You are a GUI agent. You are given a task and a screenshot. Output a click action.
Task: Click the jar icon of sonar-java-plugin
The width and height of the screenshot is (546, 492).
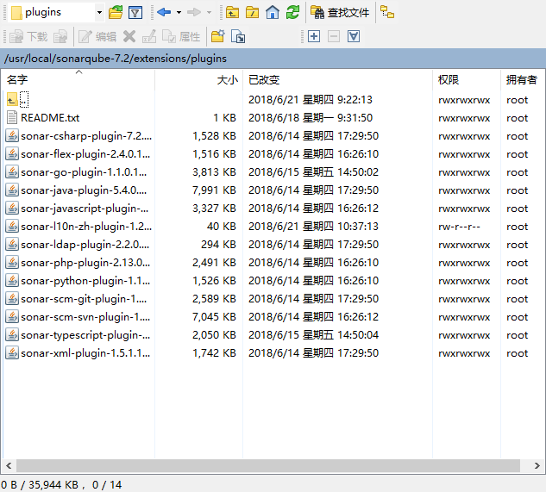(12, 190)
